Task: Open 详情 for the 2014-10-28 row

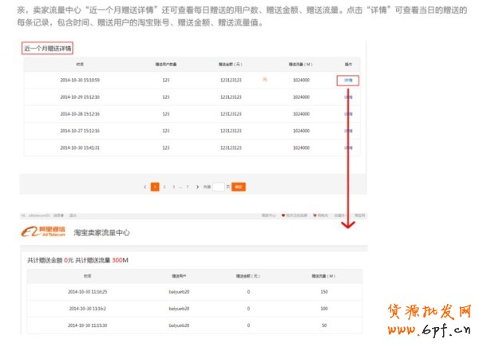Action: [x=348, y=114]
